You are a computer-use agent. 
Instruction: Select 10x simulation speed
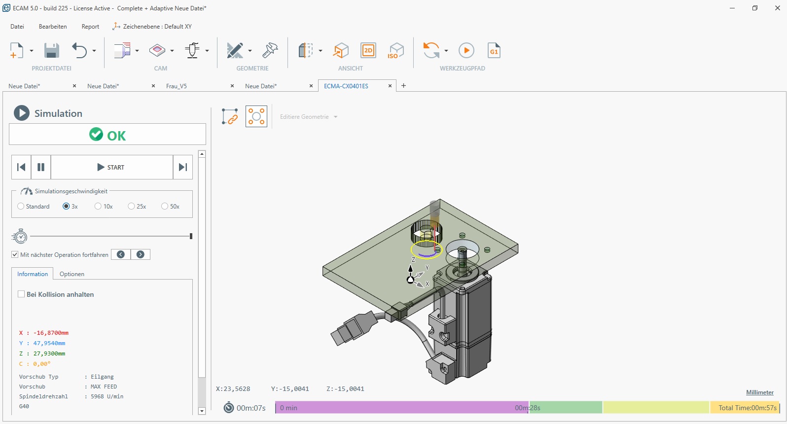coord(98,207)
